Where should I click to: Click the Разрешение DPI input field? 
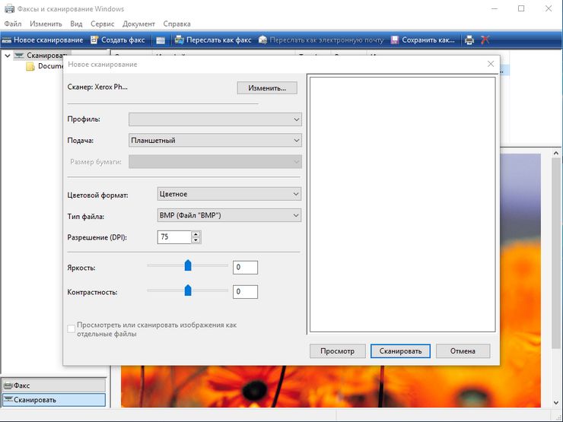click(x=174, y=236)
